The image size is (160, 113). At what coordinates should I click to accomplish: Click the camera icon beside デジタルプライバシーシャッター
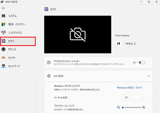click(49, 62)
